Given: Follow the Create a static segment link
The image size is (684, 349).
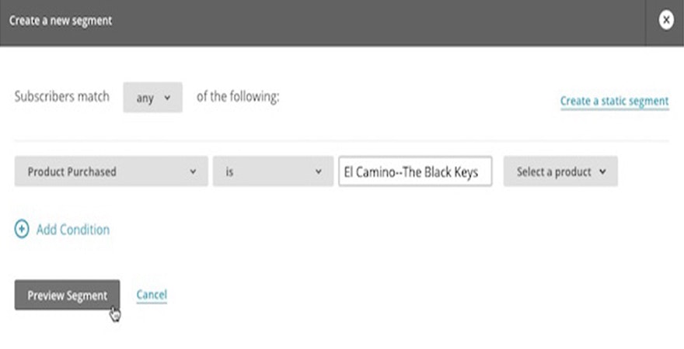Looking at the screenshot, I should click(614, 101).
